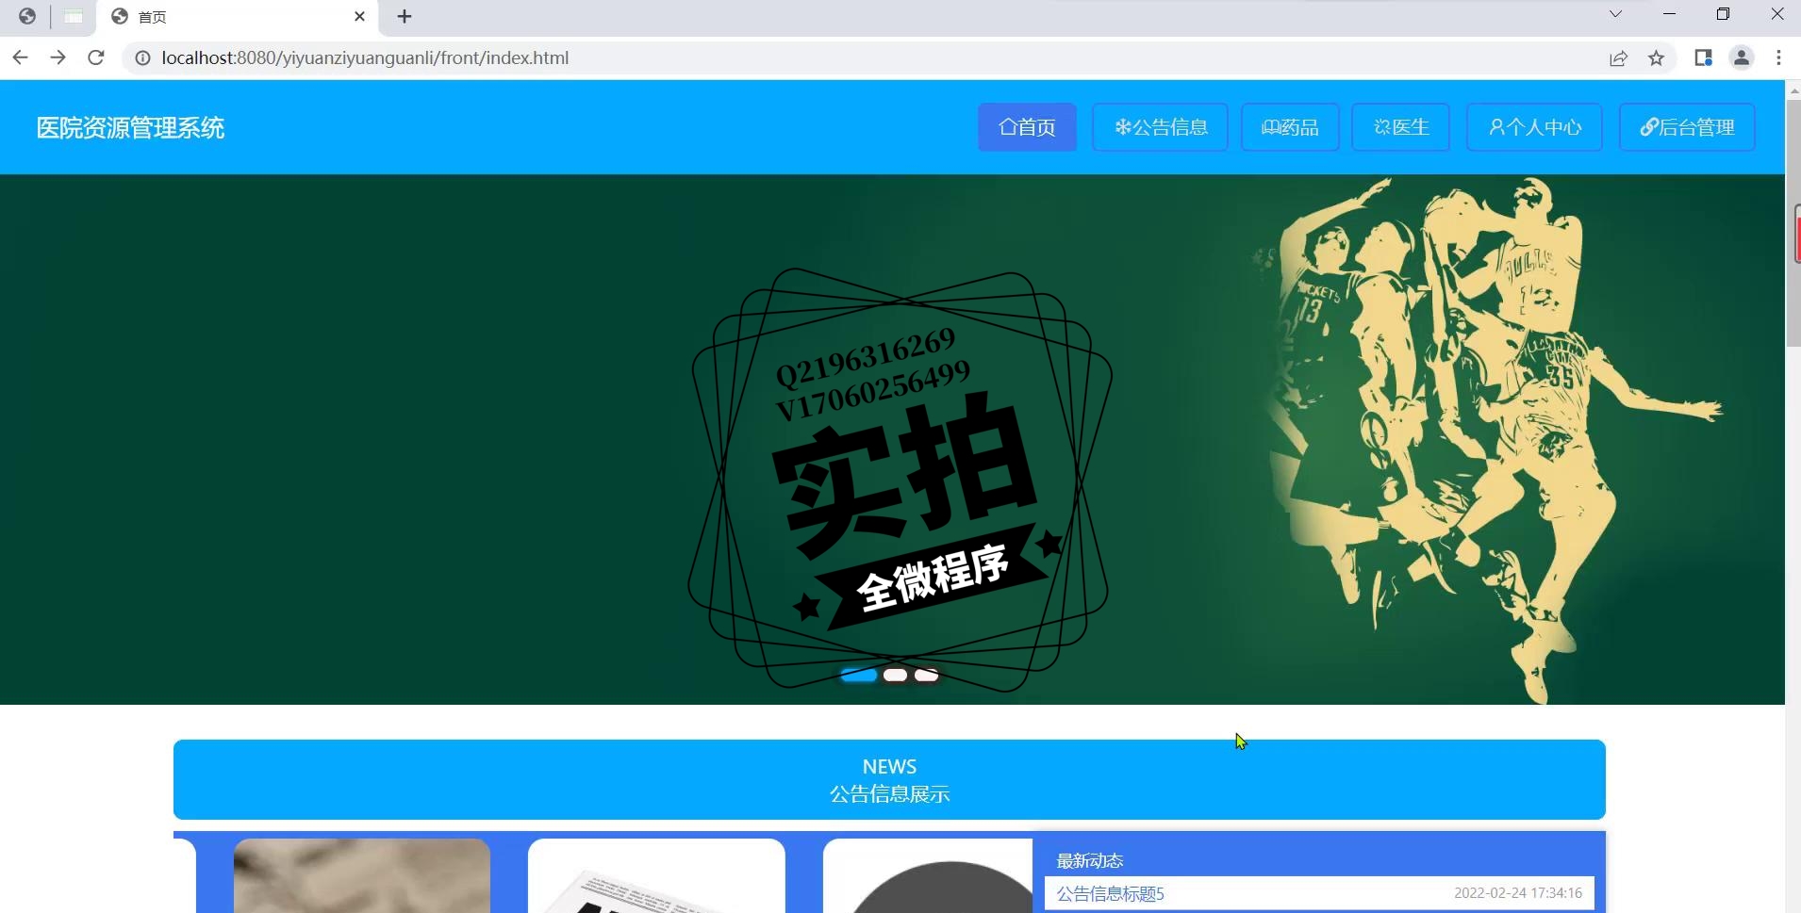Open the 后台管理 nav item
The height and width of the screenshot is (913, 1801).
1687,127
